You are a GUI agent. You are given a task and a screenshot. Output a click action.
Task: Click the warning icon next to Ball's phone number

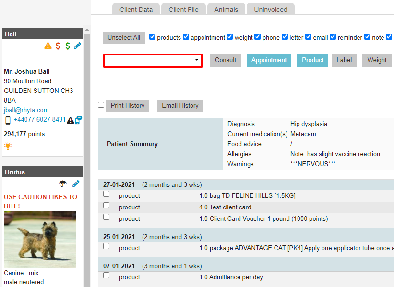coord(71,120)
